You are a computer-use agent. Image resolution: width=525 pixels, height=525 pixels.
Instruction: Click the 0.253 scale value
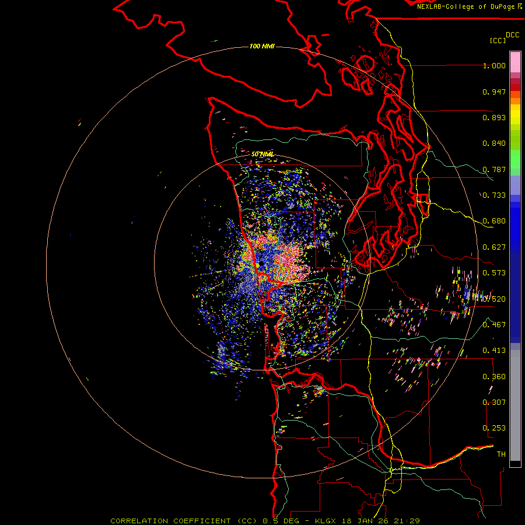[494, 428]
